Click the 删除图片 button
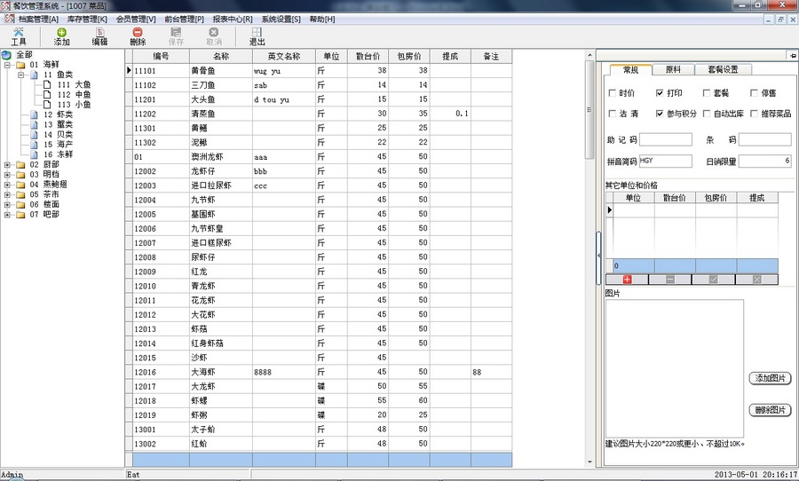 pos(770,410)
